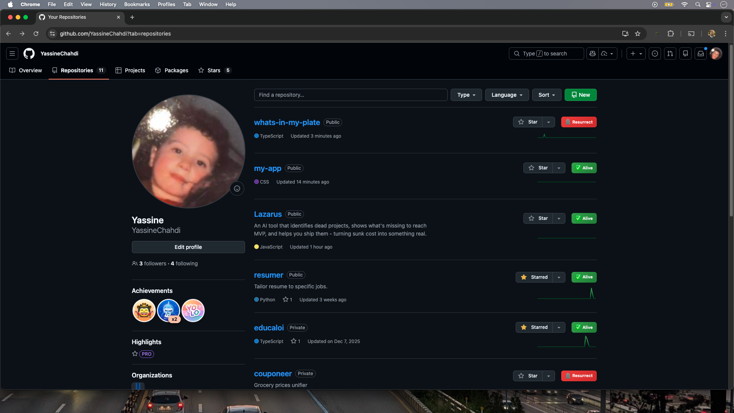Screen dimensions: 734x413
Task: Unstar the resumer repository
Action: click(x=534, y=277)
